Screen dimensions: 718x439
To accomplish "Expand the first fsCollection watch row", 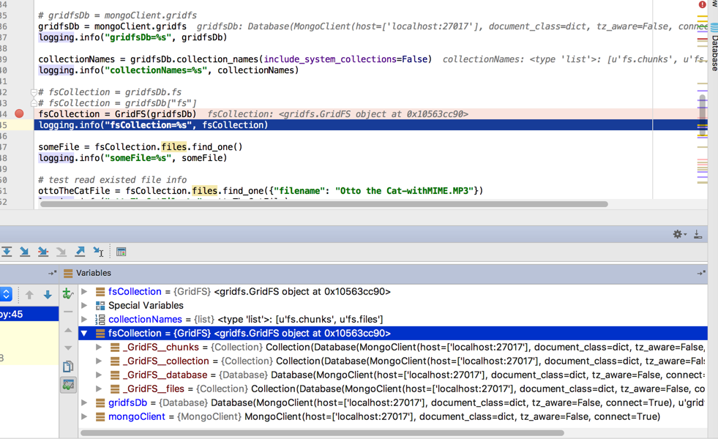I will click(84, 292).
